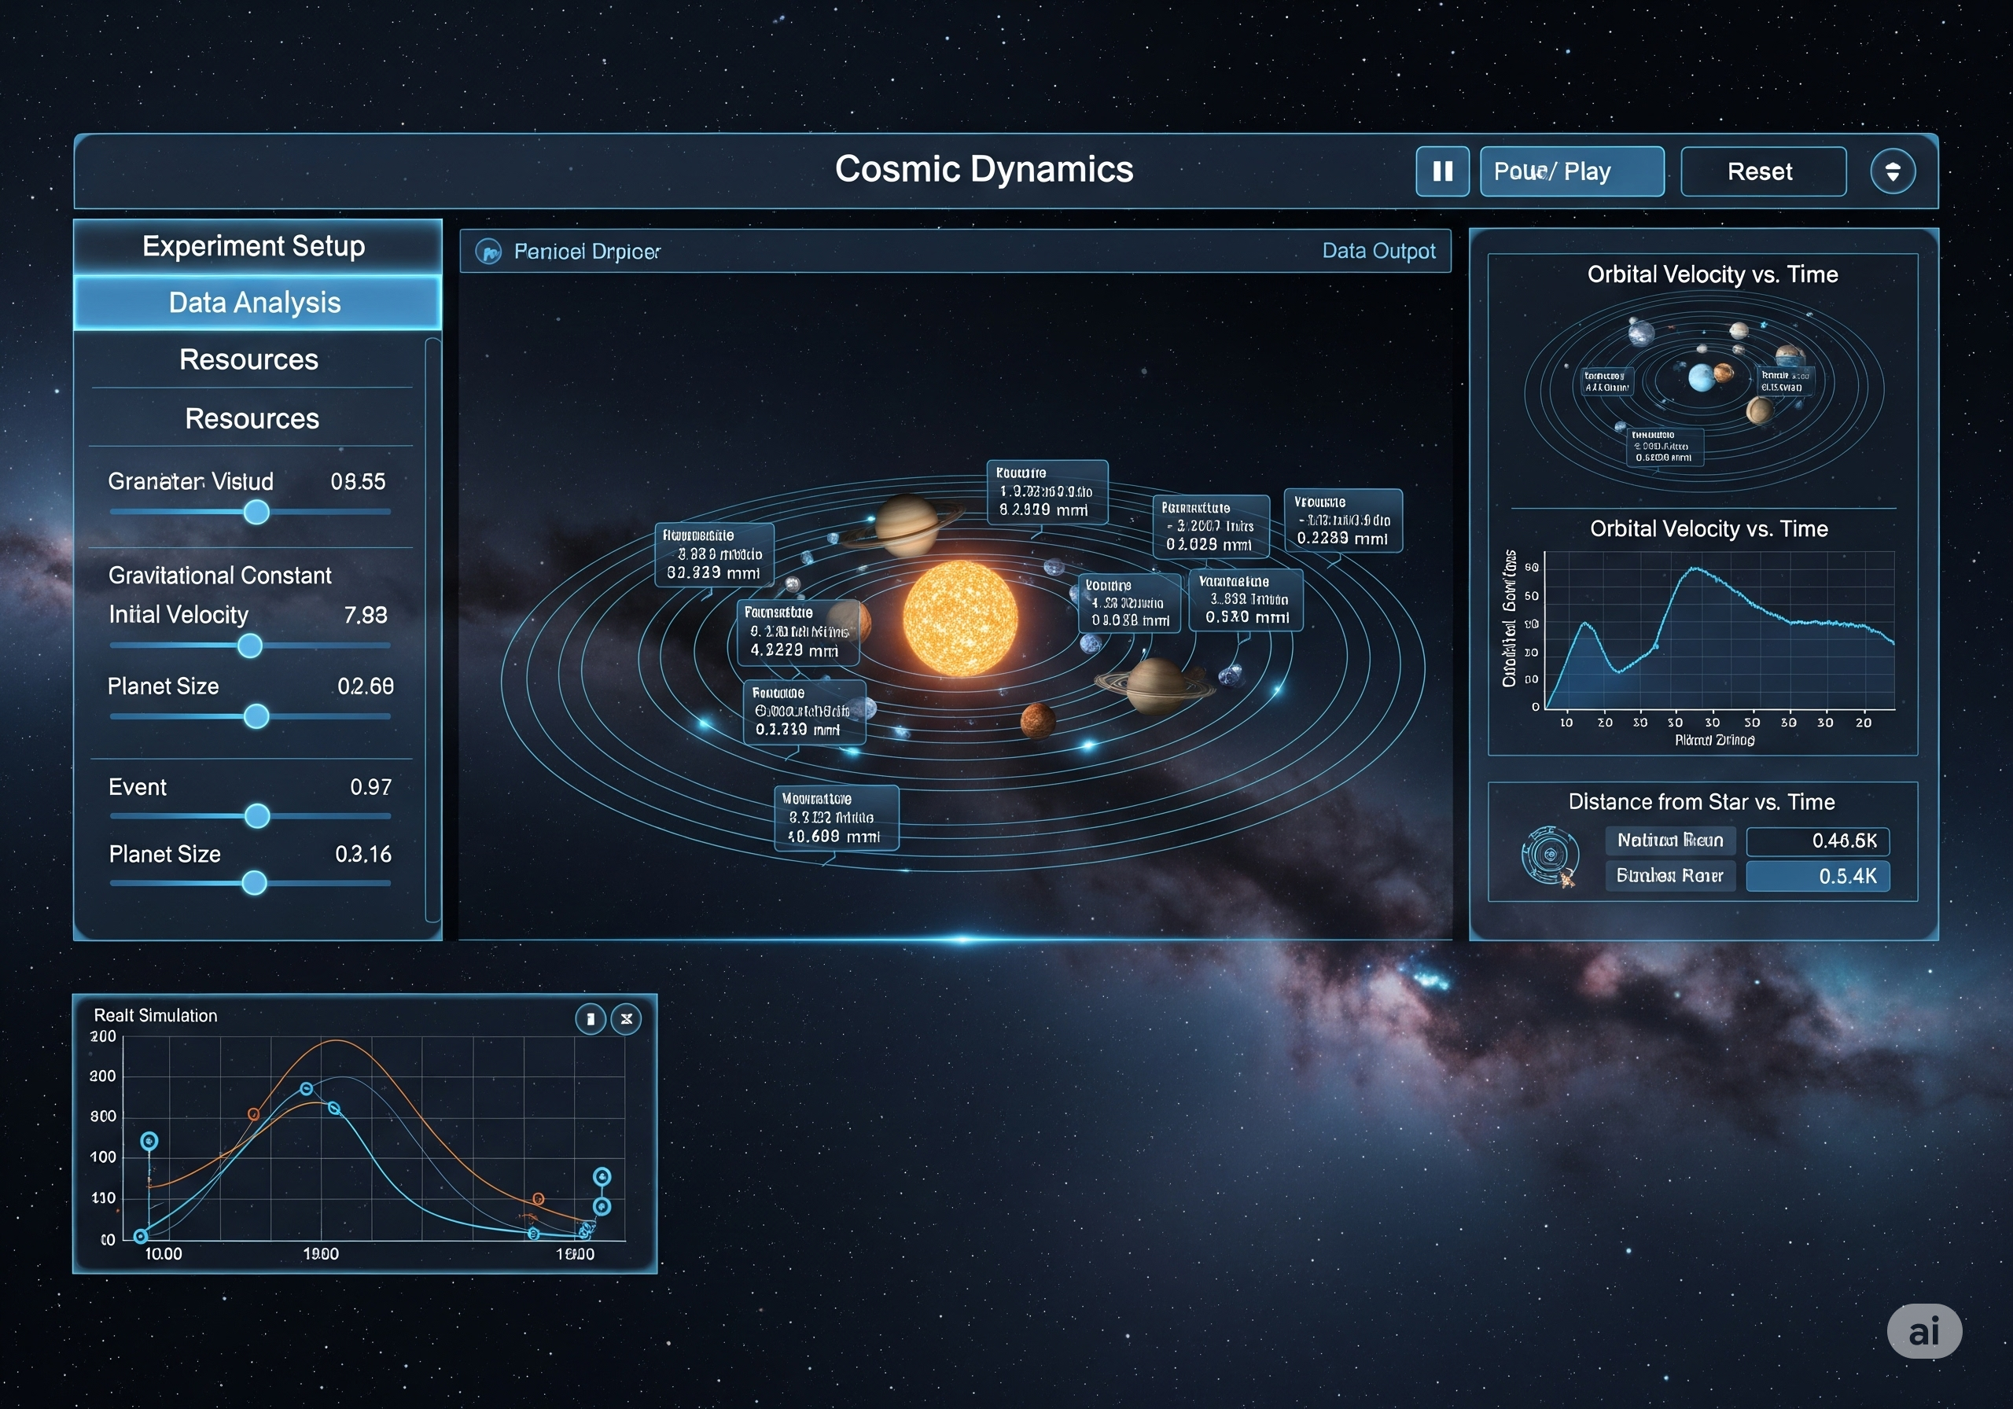Select the Data Analysis tab
Image resolution: width=2013 pixels, height=1409 pixels.
pyautogui.click(x=254, y=303)
